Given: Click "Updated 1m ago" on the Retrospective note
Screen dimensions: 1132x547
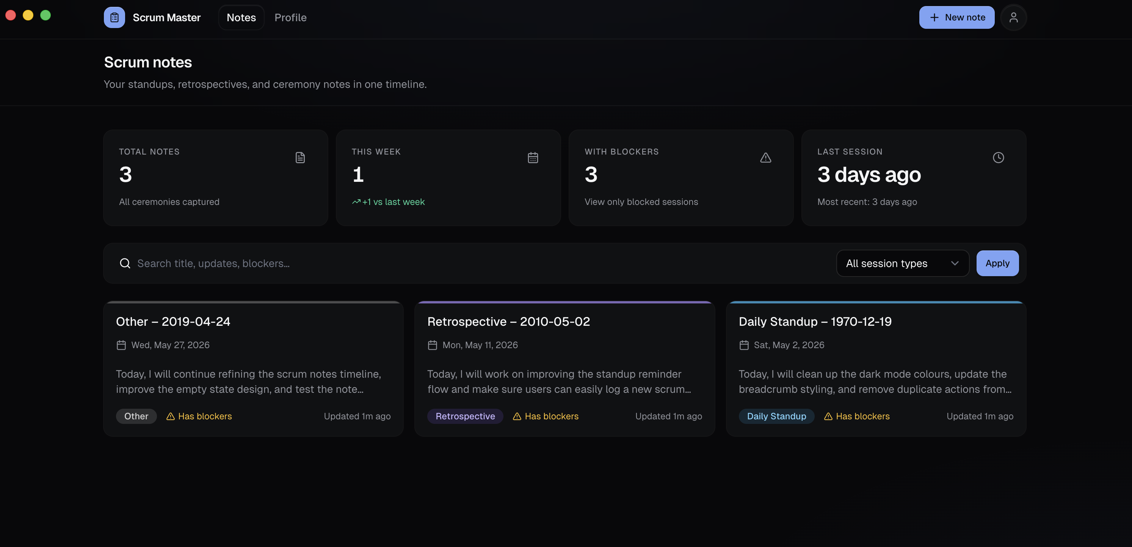Looking at the screenshot, I should tap(668, 416).
